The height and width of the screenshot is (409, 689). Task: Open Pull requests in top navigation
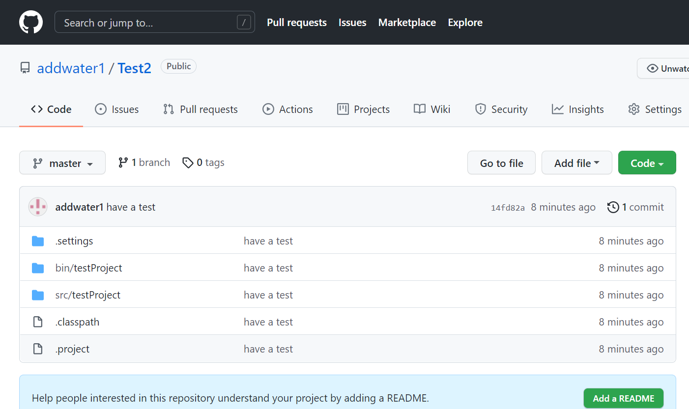pos(297,23)
